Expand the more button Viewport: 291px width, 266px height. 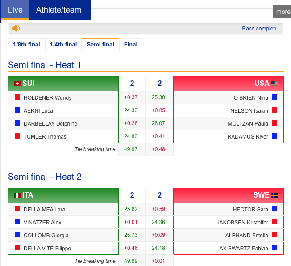(x=283, y=12)
